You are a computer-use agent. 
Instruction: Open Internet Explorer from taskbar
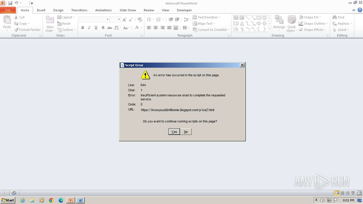point(22,200)
